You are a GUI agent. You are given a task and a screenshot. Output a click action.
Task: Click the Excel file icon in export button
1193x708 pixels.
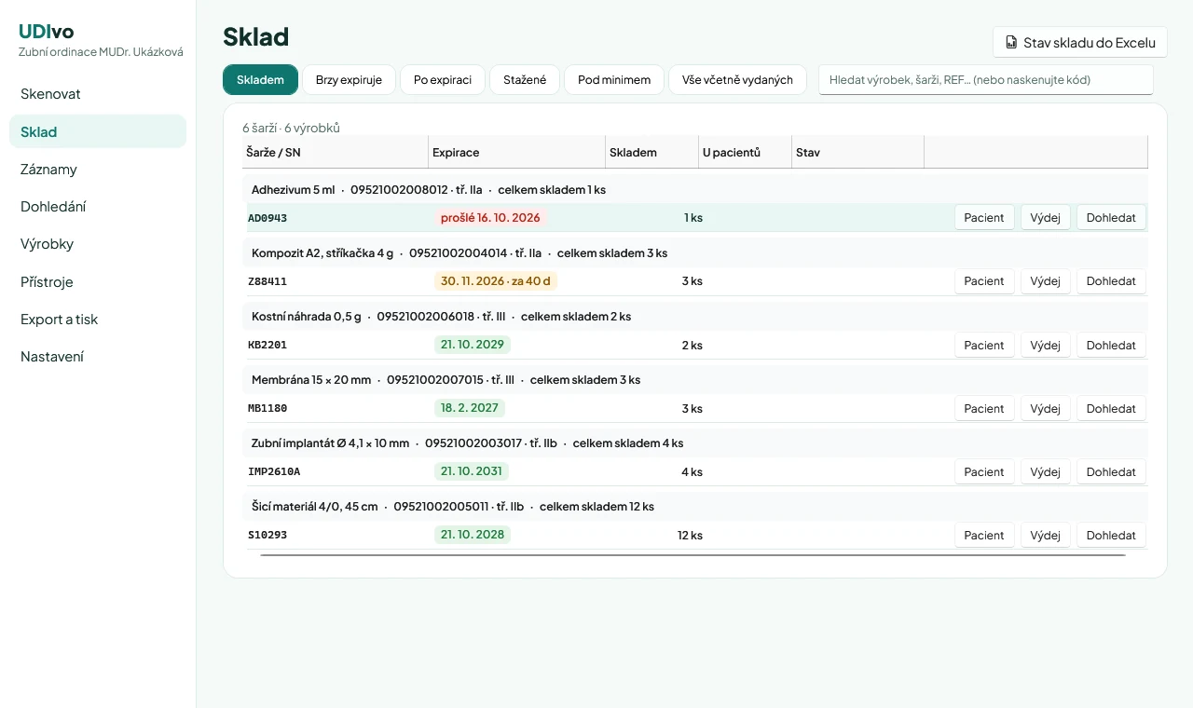(x=1011, y=43)
